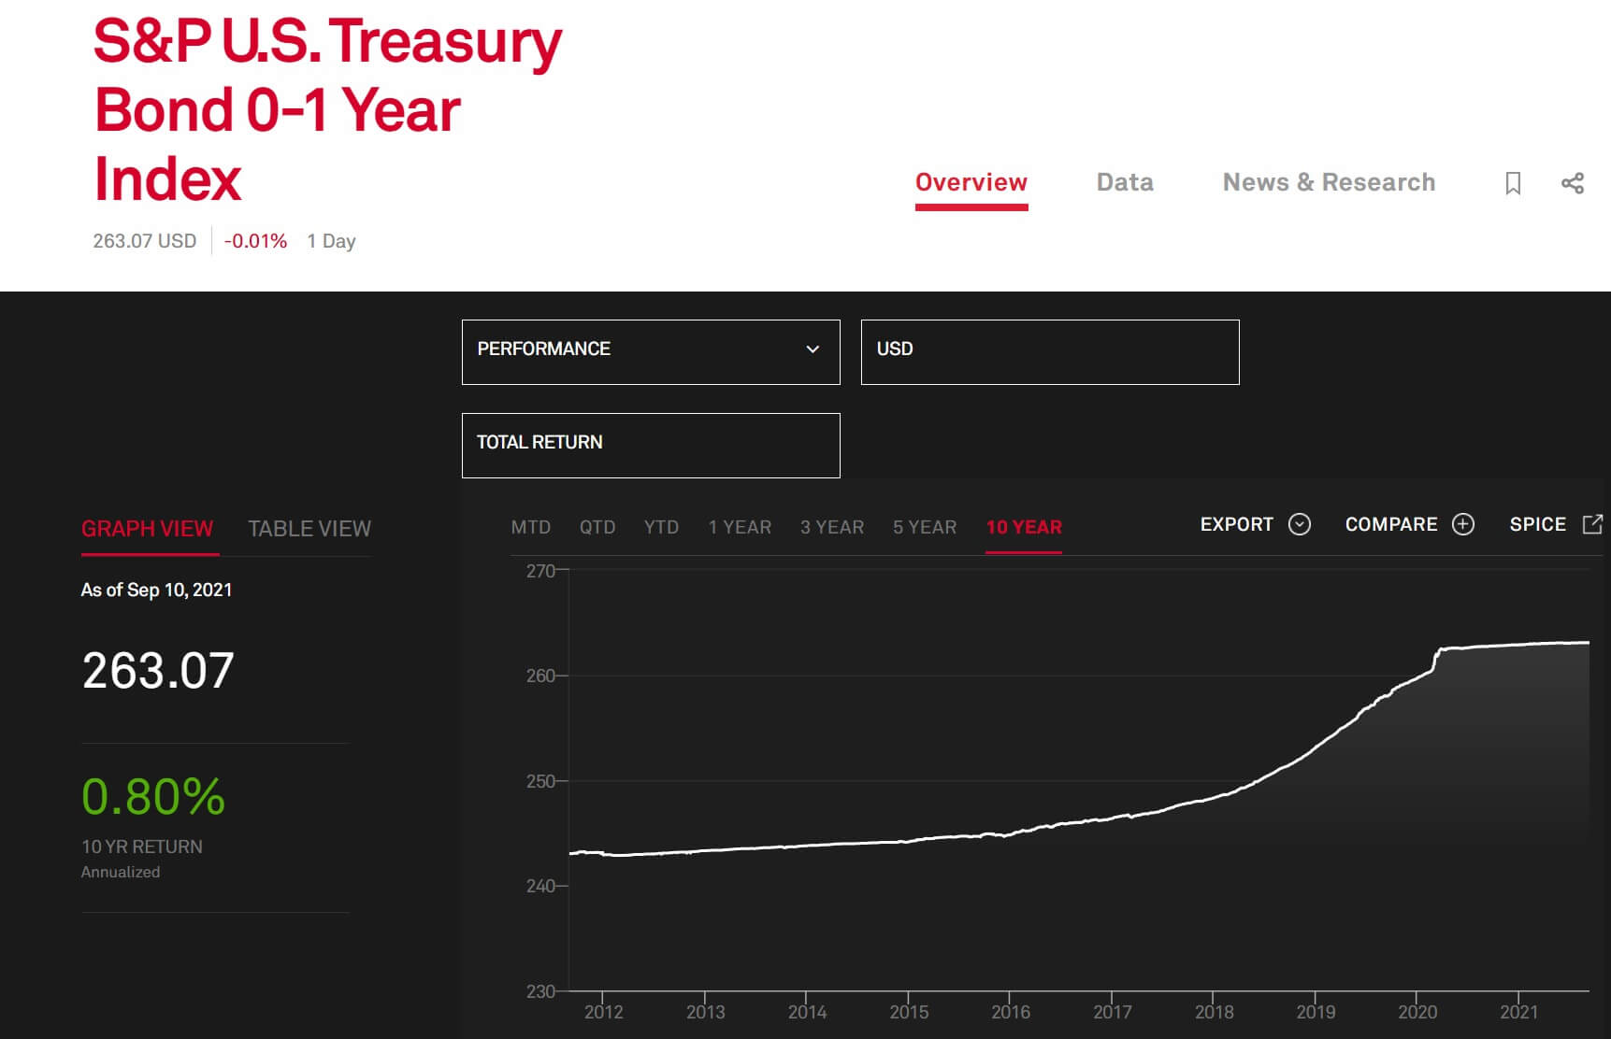Click the 2021 x-axis label
This screenshot has height=1039, width=1611.
pyautogui.click(x=1519, y=1012)
